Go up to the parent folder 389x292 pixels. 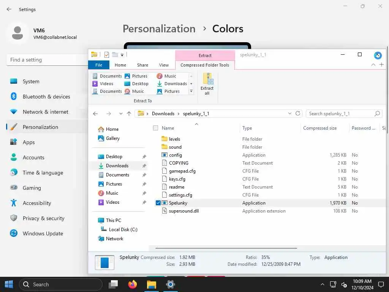click(129, 114)
